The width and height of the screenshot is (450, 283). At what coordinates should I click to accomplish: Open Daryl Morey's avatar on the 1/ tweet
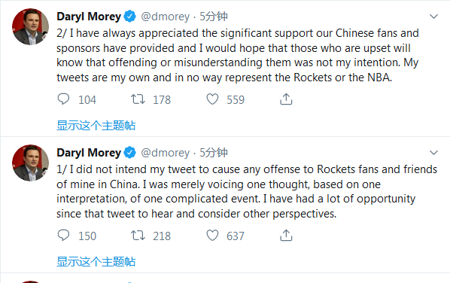pyautogui.click(x=30, y=163)
